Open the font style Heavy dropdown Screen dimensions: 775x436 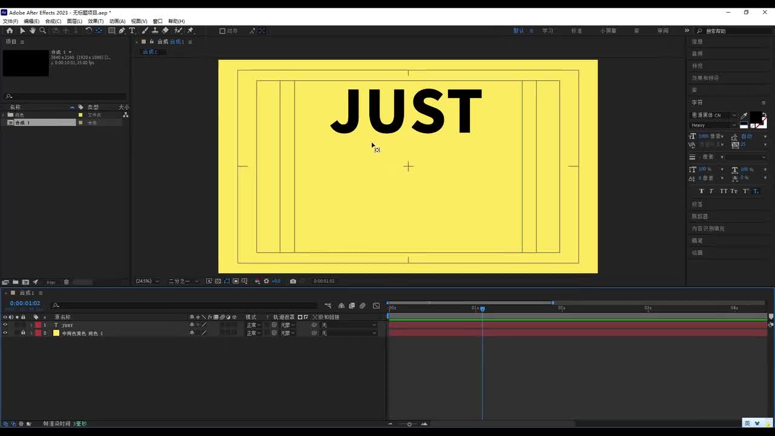coord(714,125)
